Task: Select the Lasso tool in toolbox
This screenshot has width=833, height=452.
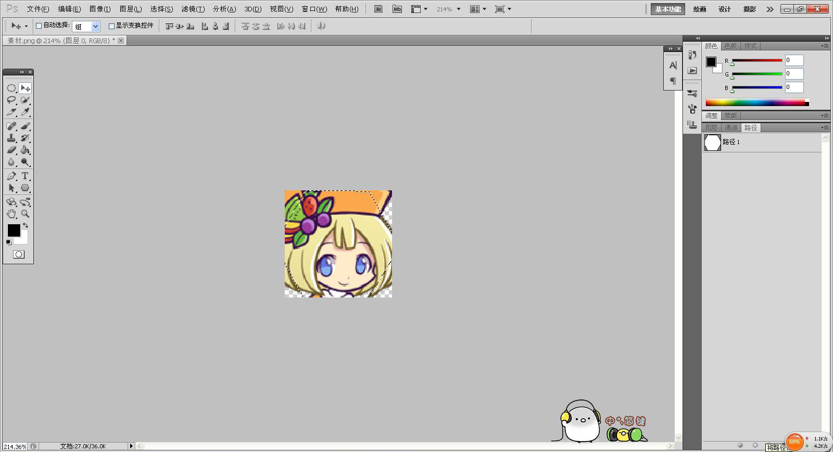Action: pos(11,100)
